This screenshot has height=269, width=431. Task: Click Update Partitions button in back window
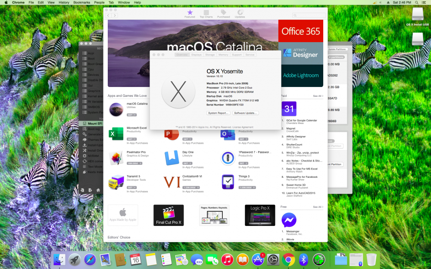[x=337, y=49]
